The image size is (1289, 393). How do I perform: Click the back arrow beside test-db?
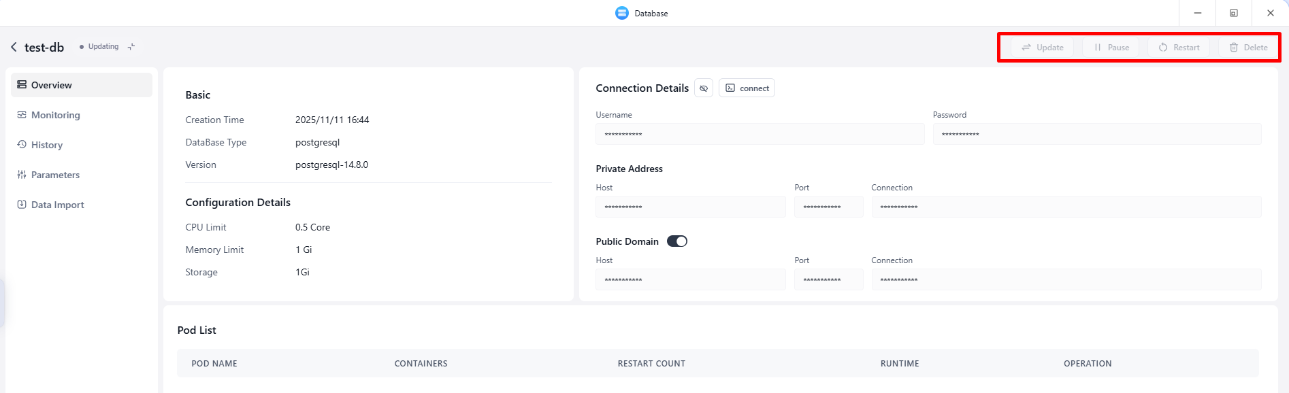14,47
